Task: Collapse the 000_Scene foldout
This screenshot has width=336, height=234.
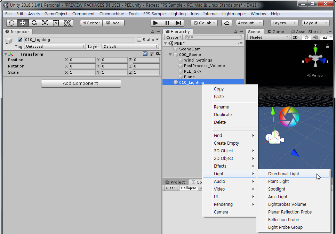Action: click(170, 55)
